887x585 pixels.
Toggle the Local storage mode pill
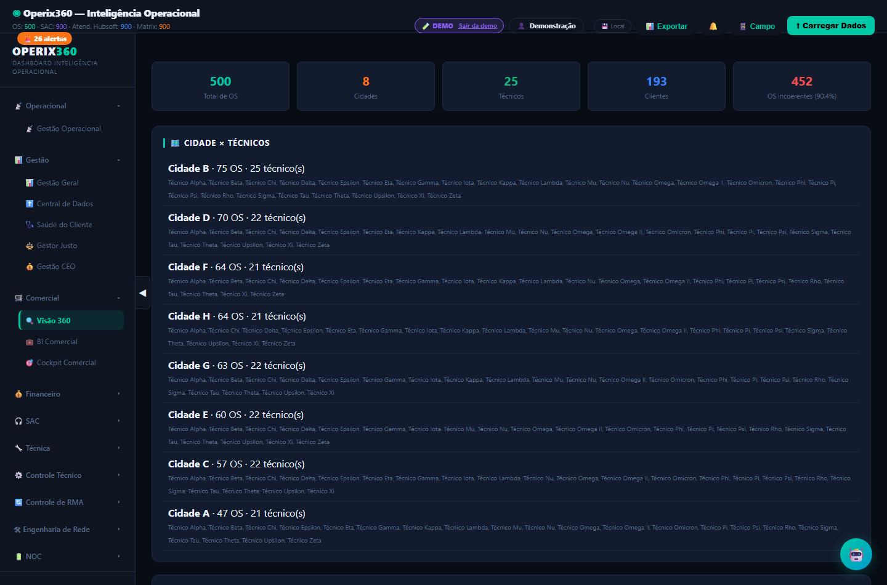coord(612,26)
